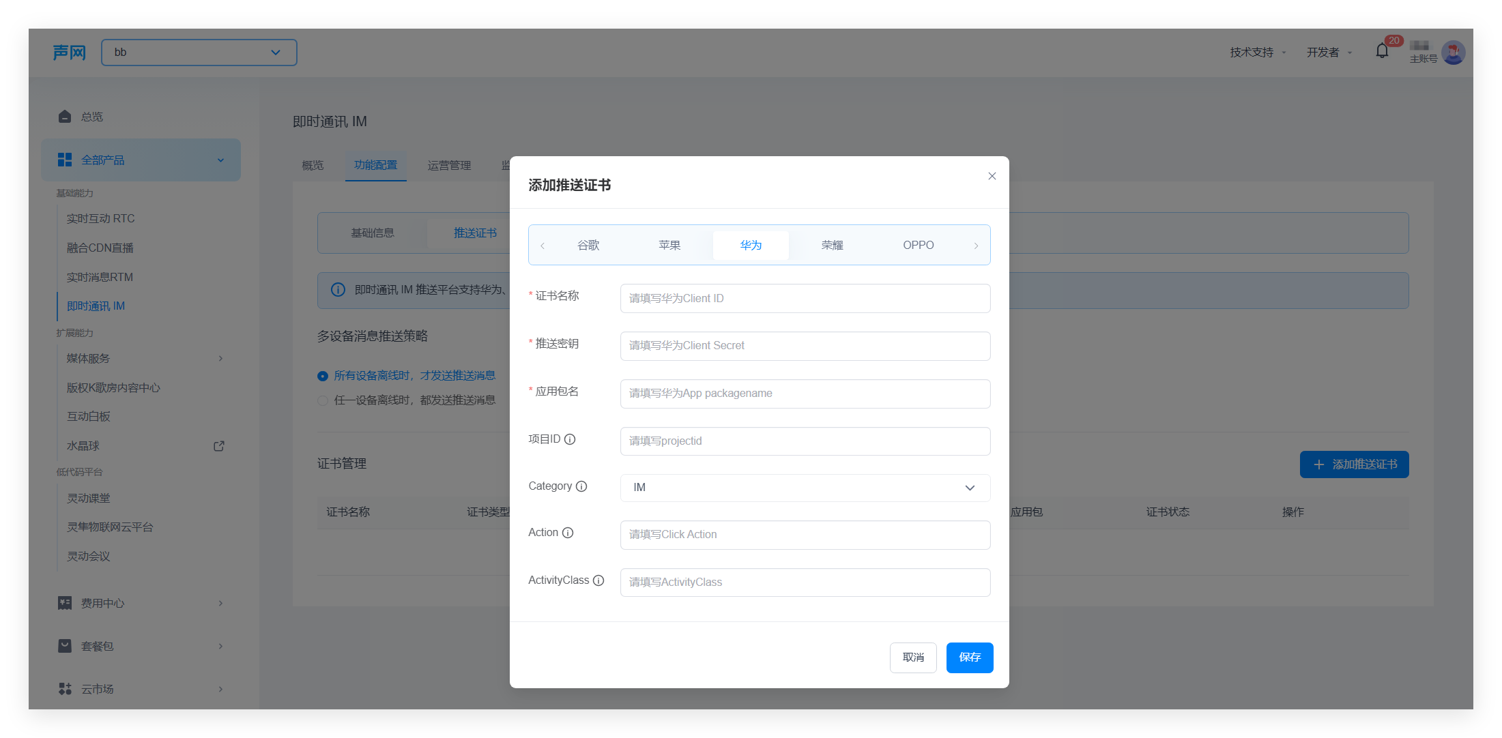
Task: Open the bb project dropdown
Action: tap(199, 53)
